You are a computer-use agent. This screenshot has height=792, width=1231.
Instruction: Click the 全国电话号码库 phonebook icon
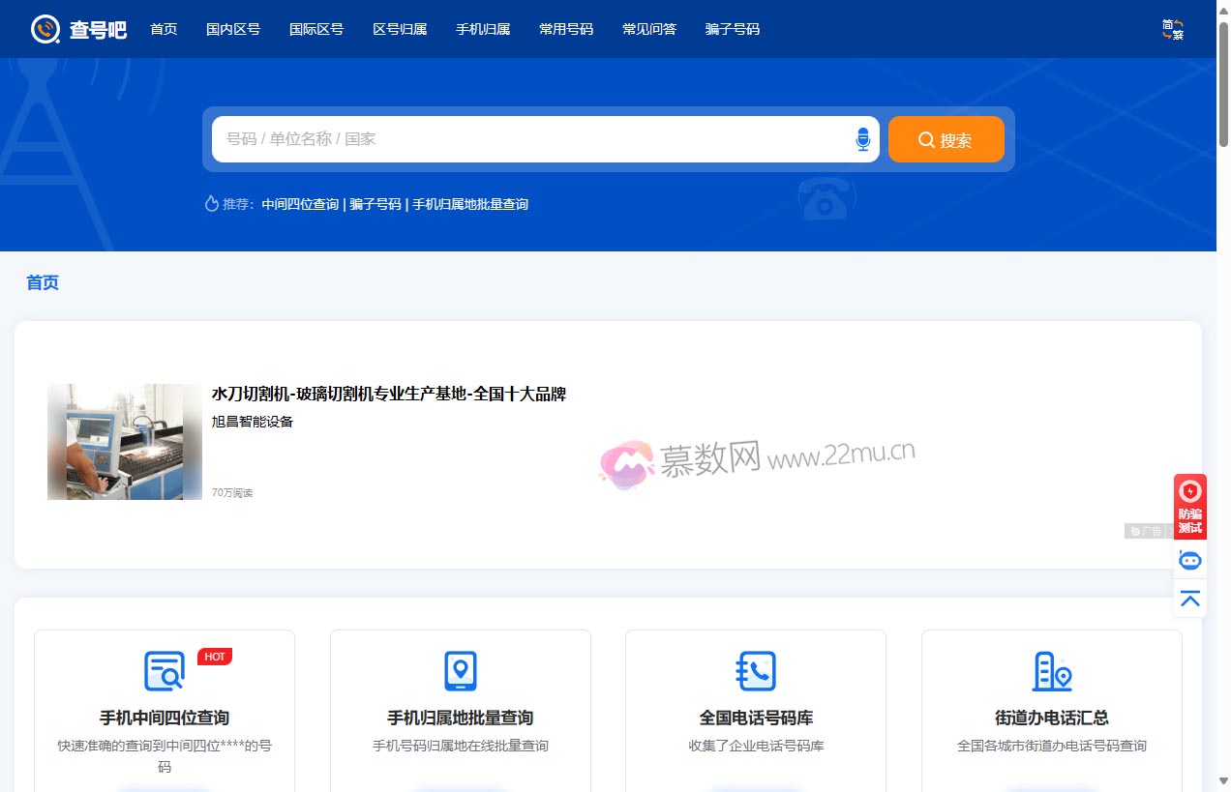[756, 670]
